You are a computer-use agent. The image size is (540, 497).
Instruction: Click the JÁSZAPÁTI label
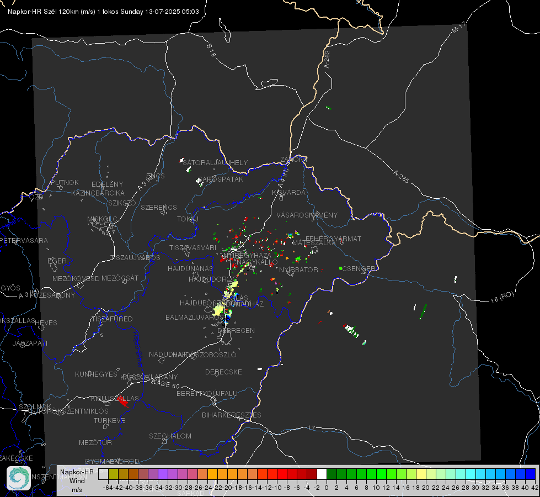(30, 343)
